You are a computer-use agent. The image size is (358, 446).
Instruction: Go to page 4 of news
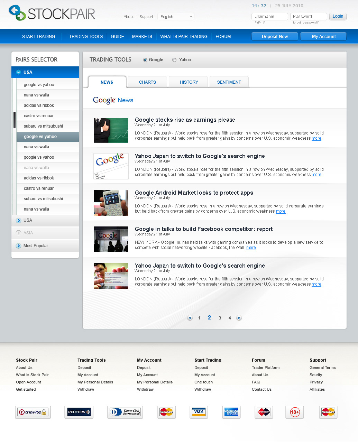(x=230, y=318)
